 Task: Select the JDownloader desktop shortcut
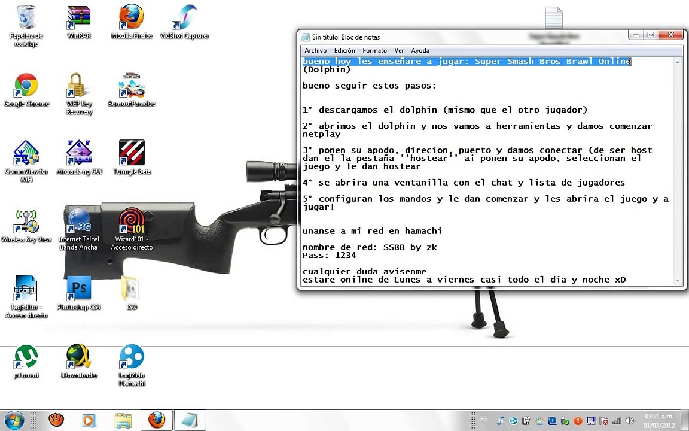point(79,362)
